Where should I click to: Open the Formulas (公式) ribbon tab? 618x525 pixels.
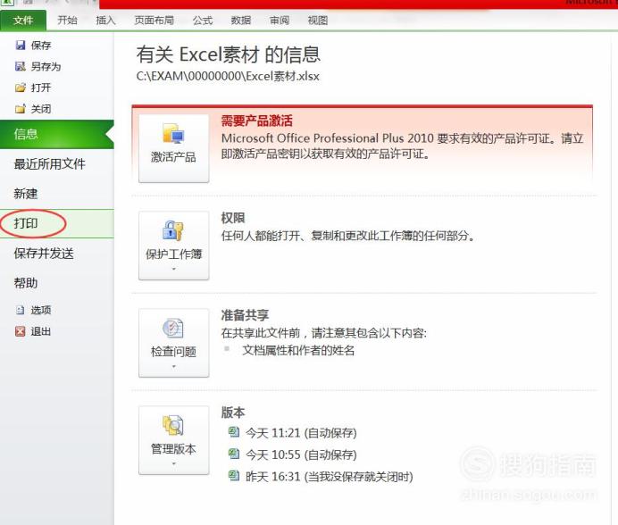[203, 21]
